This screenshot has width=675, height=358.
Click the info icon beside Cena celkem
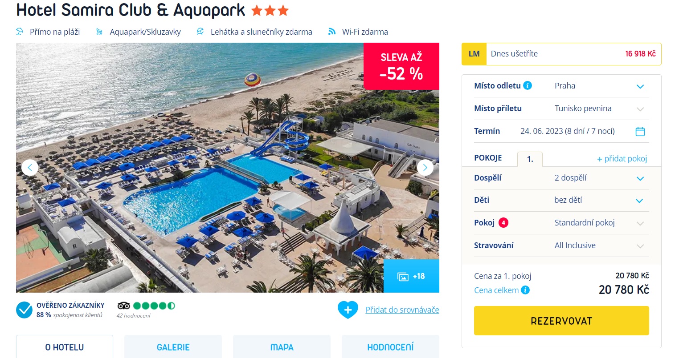click(525, 290)
